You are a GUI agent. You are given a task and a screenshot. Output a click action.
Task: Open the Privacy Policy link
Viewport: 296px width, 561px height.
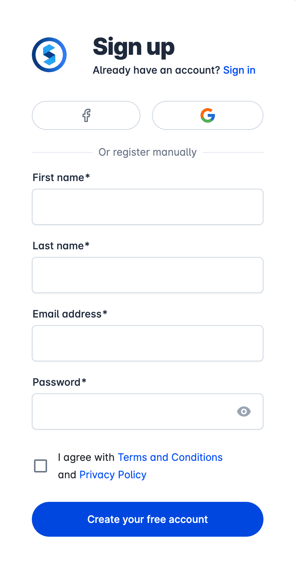113,475
